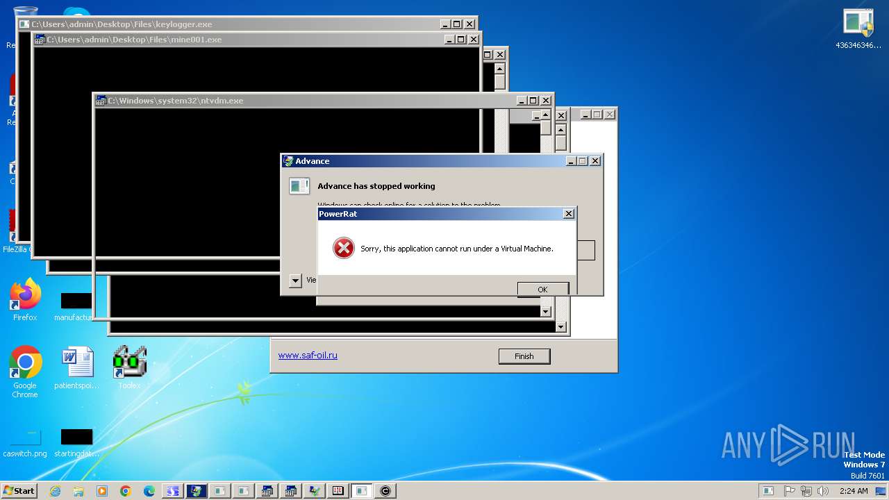Viewport: 889px width, 500px height.
Task: Close the ntvdm.exe console window
Action: pyautogui.click(x=545, y=101)
